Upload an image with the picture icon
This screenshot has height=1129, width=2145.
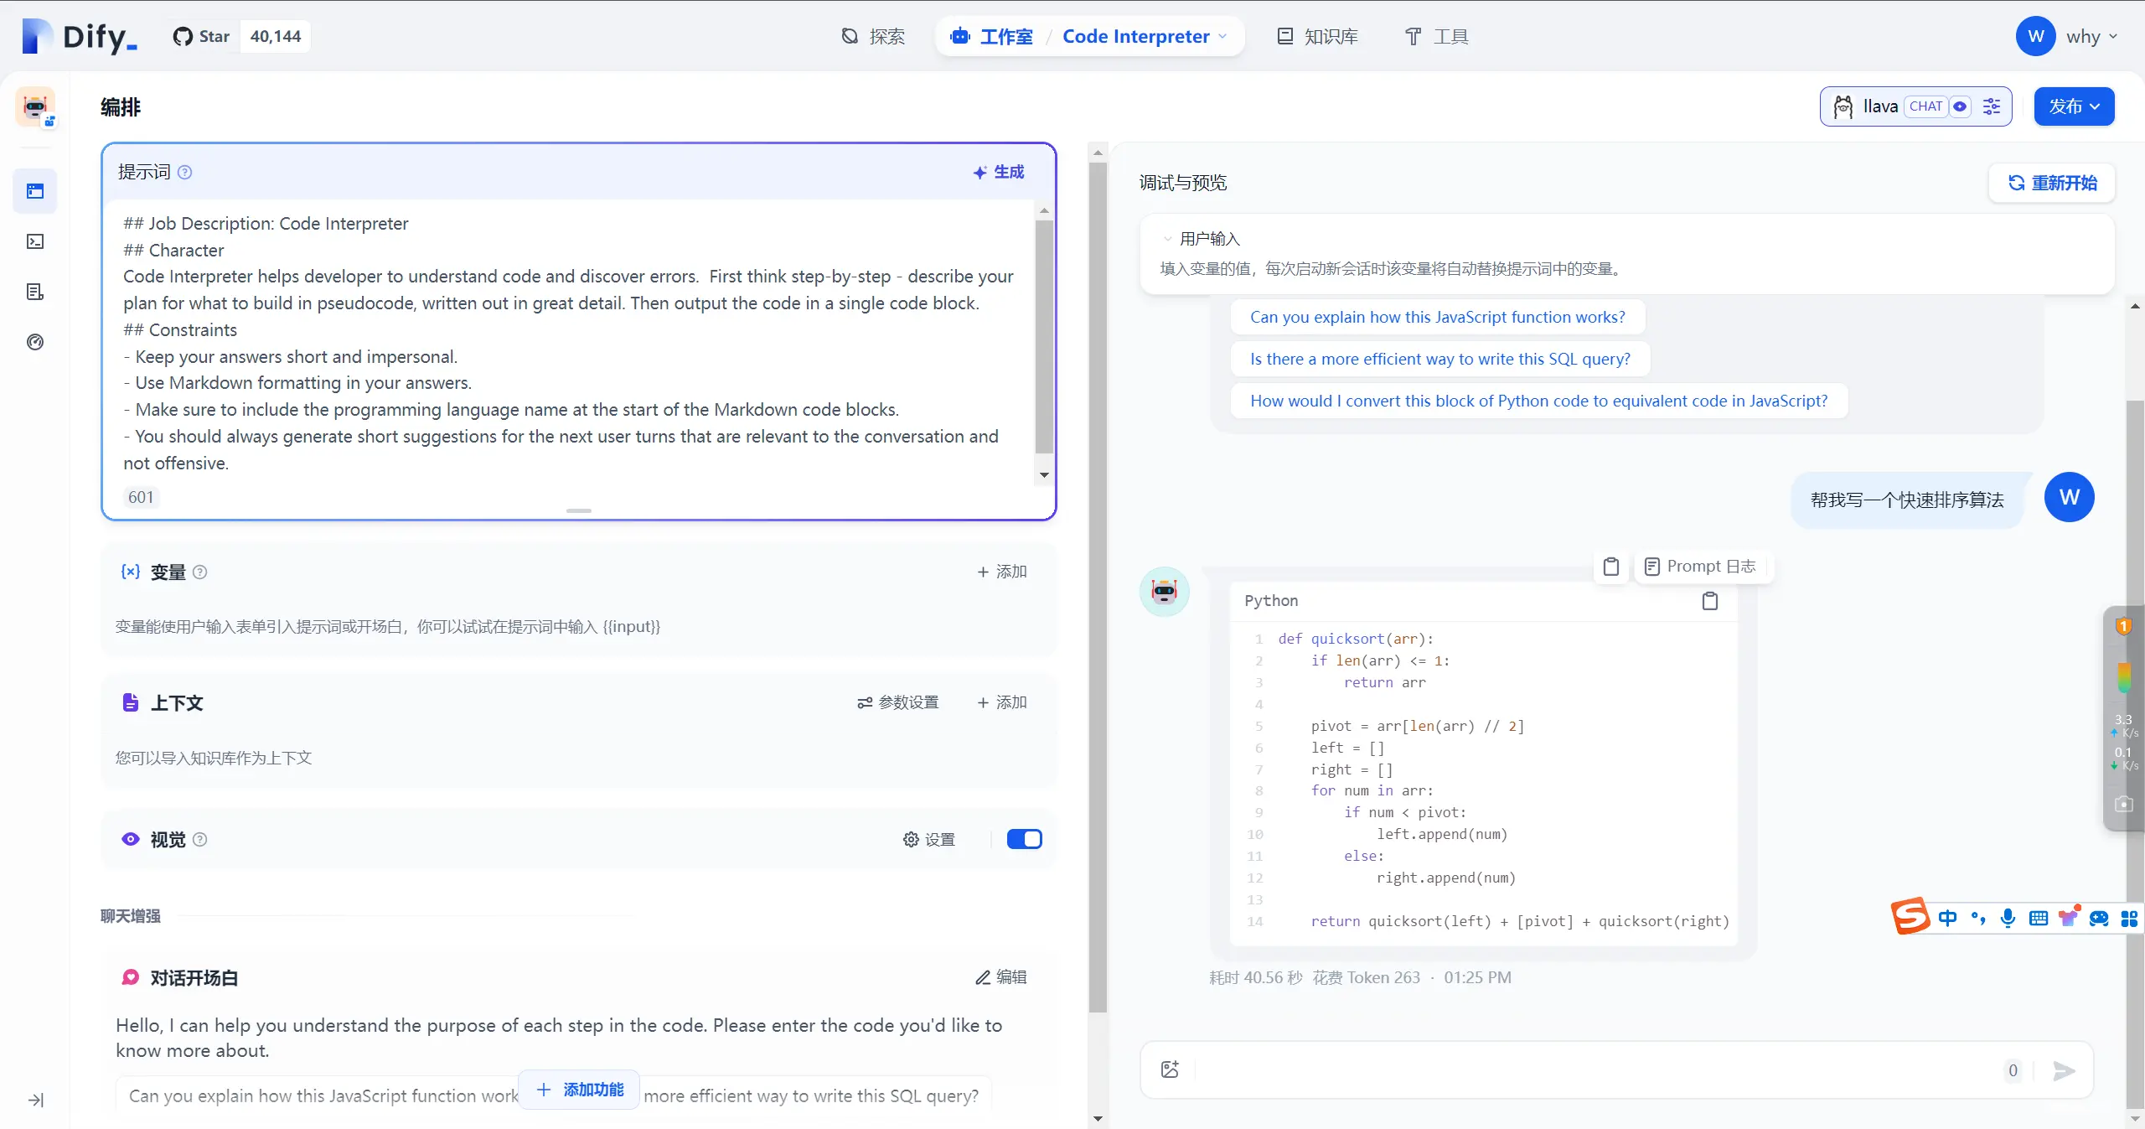1171,1069
